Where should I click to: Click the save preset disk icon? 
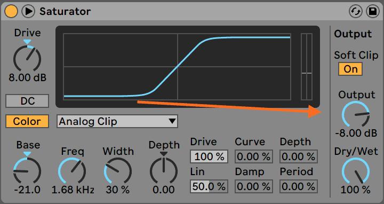tap(373, 11)
